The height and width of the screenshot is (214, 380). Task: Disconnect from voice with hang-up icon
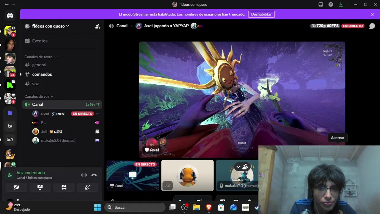pos(94,175)
